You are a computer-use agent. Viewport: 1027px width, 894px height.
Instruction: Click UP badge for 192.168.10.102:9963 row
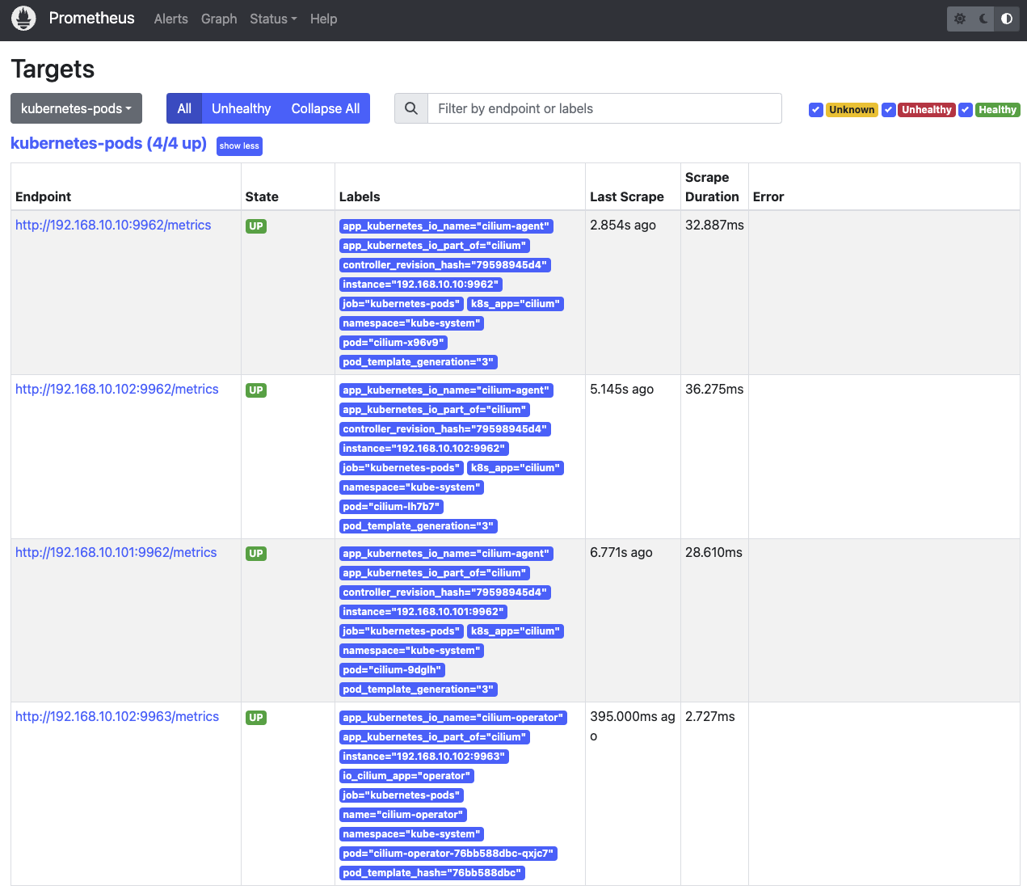256,718
